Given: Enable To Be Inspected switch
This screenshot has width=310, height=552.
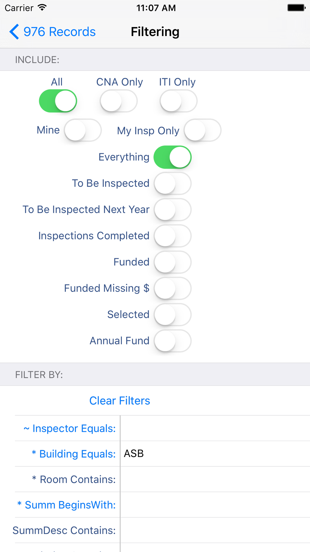Looking at the screenshot, I should click(x=173, y=183).
